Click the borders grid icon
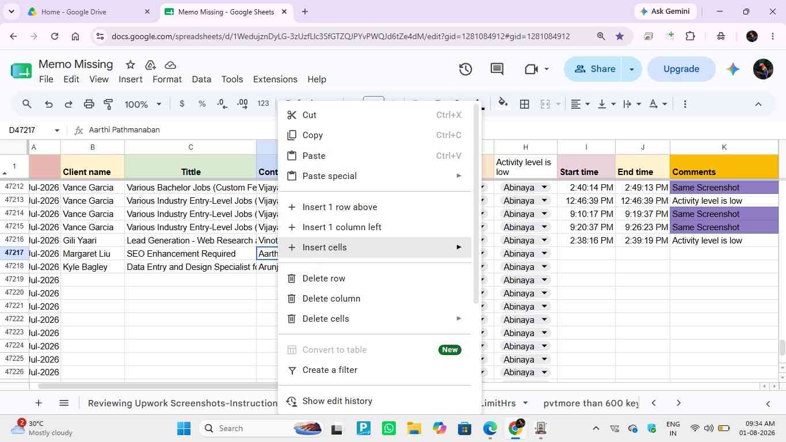 click(524, 104)
